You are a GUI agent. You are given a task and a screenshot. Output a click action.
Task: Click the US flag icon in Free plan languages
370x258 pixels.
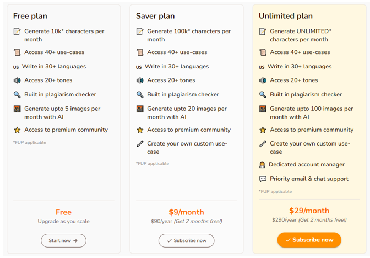tap(16, 67)
